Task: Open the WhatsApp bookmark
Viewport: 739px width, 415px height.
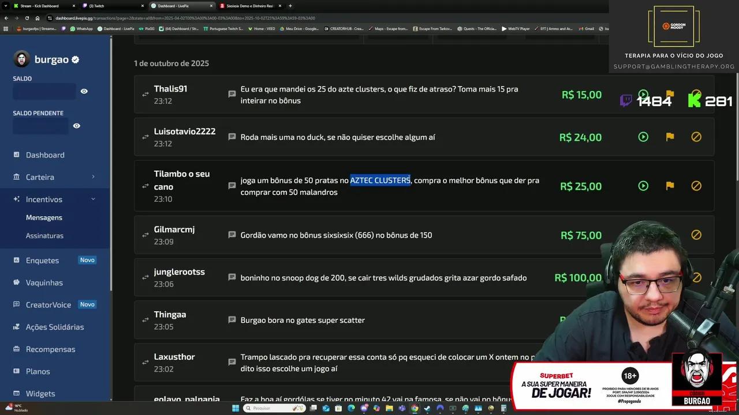Action: click(81, 28)
